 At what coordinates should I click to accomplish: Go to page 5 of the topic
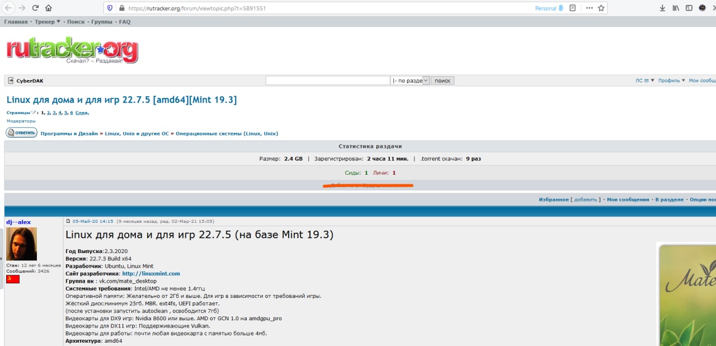point(65,113)
